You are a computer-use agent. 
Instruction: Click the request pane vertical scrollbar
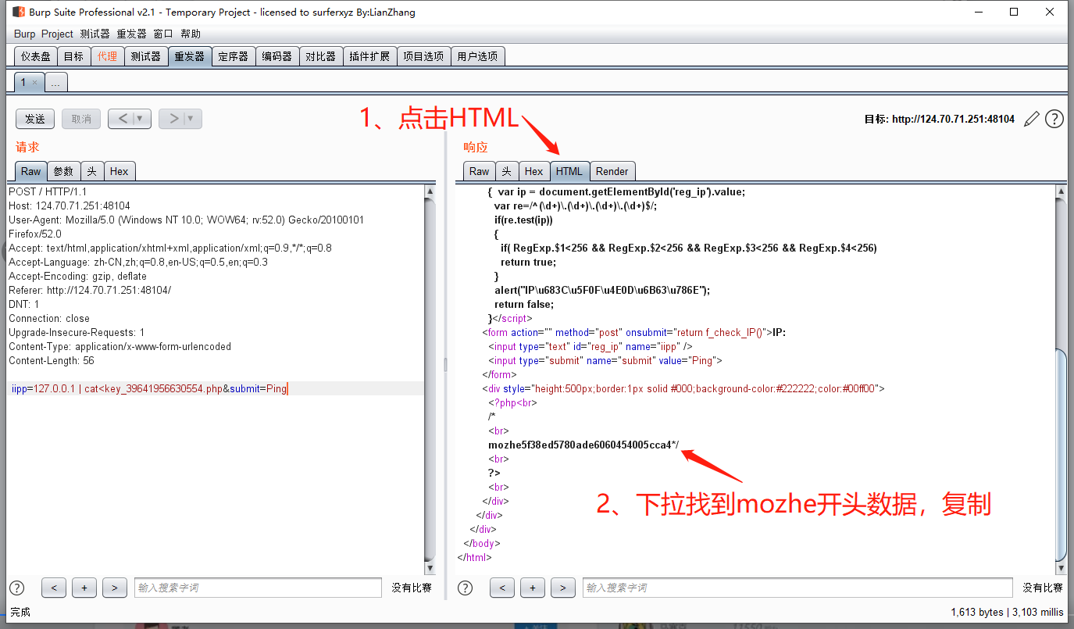(x=430, y=380)
